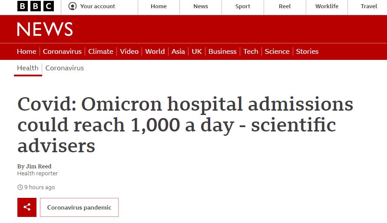
Task: Select the Health sub-navigation tab
Action: click(x=28, y=68)
